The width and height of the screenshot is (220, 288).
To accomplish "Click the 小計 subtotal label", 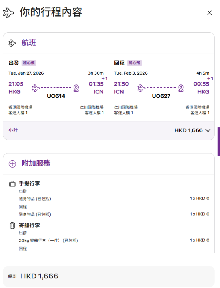I will (x=13, y=130).
